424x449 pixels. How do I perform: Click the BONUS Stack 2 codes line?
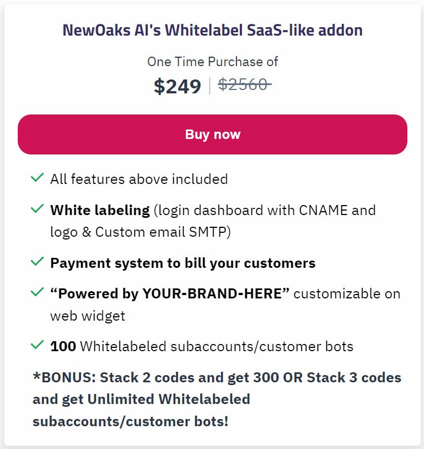[217, 378]
